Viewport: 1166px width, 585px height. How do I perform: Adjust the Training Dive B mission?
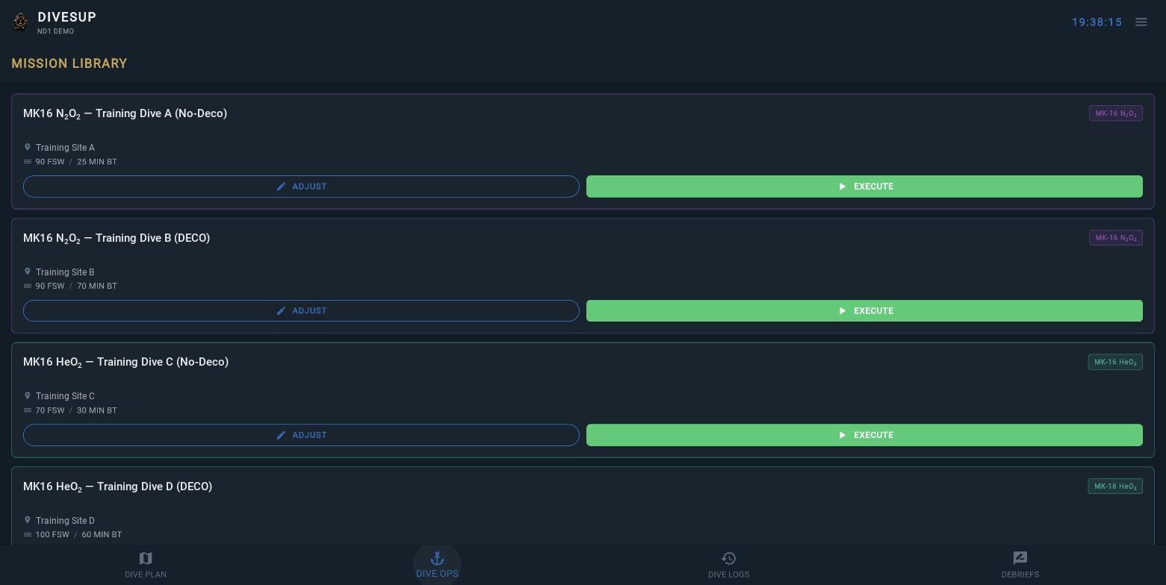(301, 310)
